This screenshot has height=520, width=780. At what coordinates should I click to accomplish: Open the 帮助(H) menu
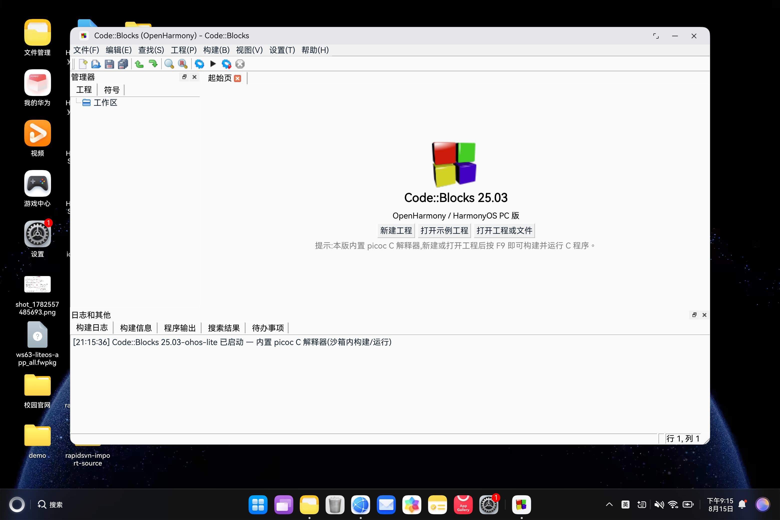pyautogui.click(x=315, y=50)
